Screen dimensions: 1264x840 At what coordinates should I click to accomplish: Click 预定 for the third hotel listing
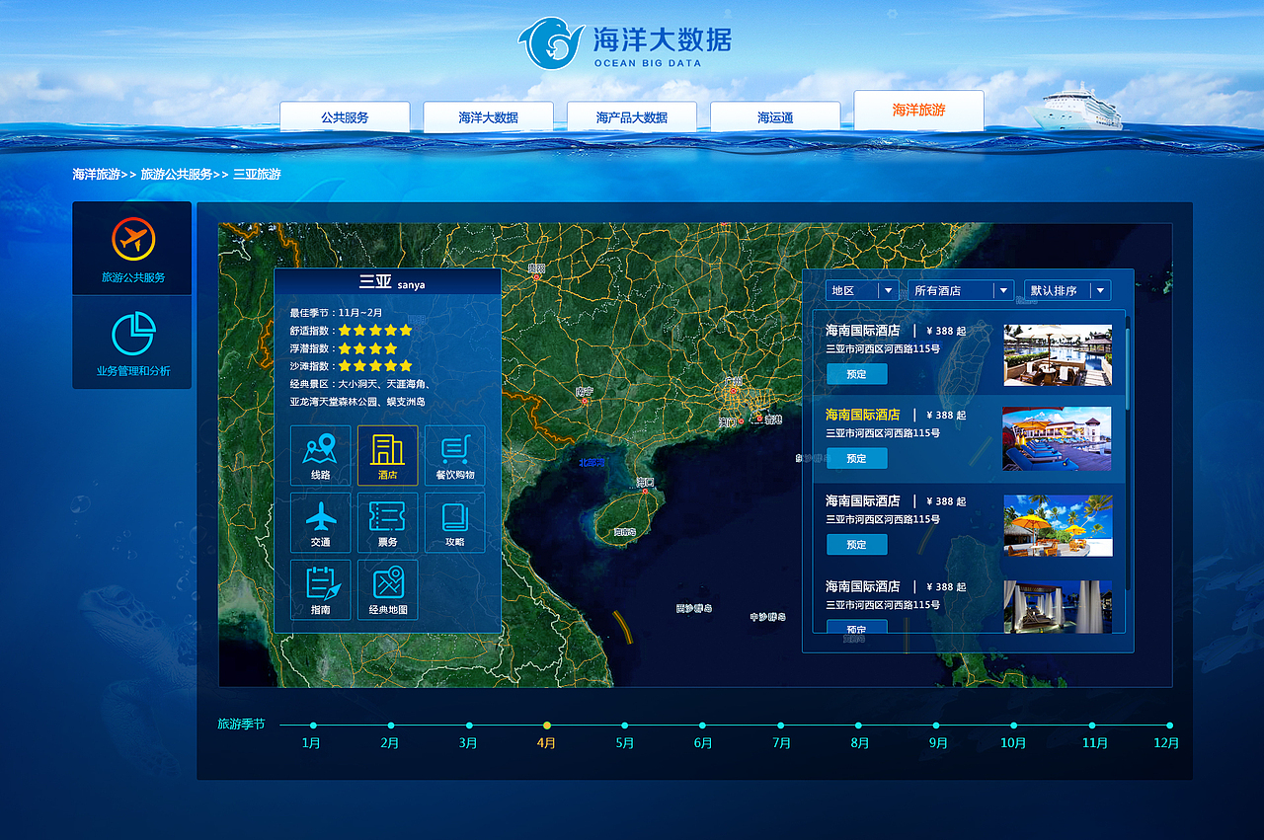(x=856, y=545)
